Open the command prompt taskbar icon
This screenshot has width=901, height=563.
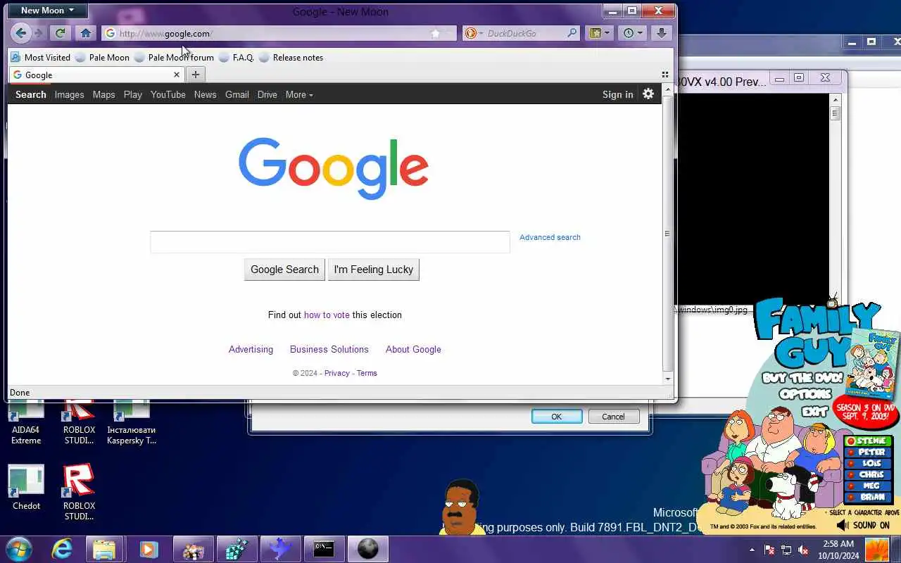[x=324, y=549]
